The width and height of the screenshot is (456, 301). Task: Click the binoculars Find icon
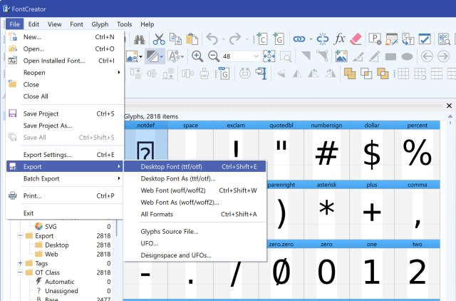[x=140, y=39]
